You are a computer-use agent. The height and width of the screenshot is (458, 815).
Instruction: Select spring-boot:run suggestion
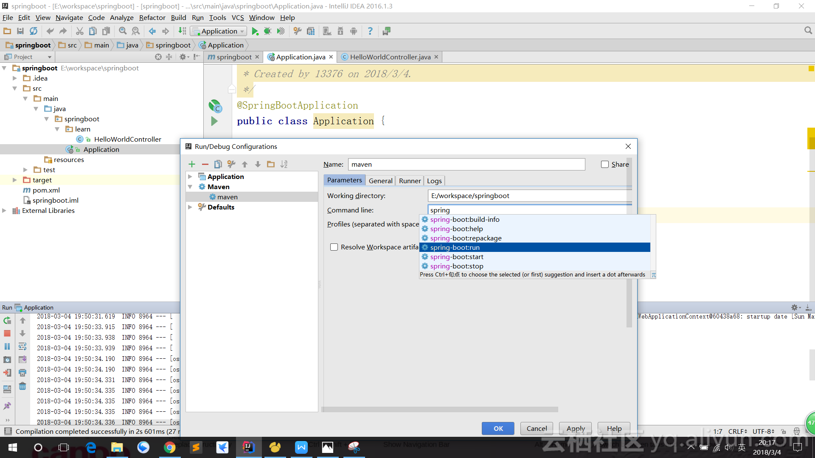(535, 248)
